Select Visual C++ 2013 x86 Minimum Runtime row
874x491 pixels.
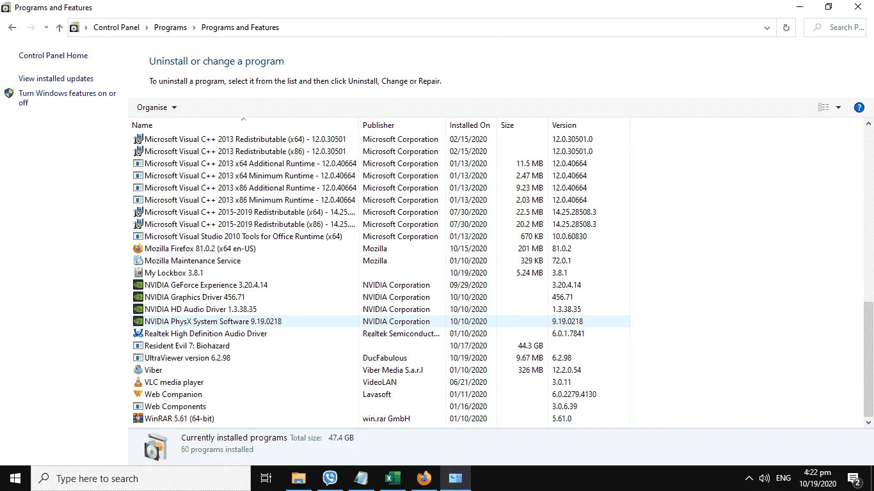381,200
